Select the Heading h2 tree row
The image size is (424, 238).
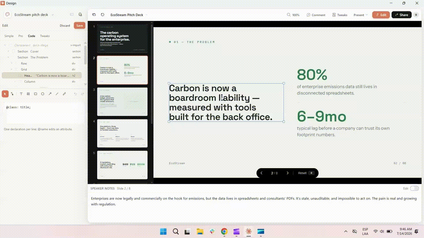(42, 76)
